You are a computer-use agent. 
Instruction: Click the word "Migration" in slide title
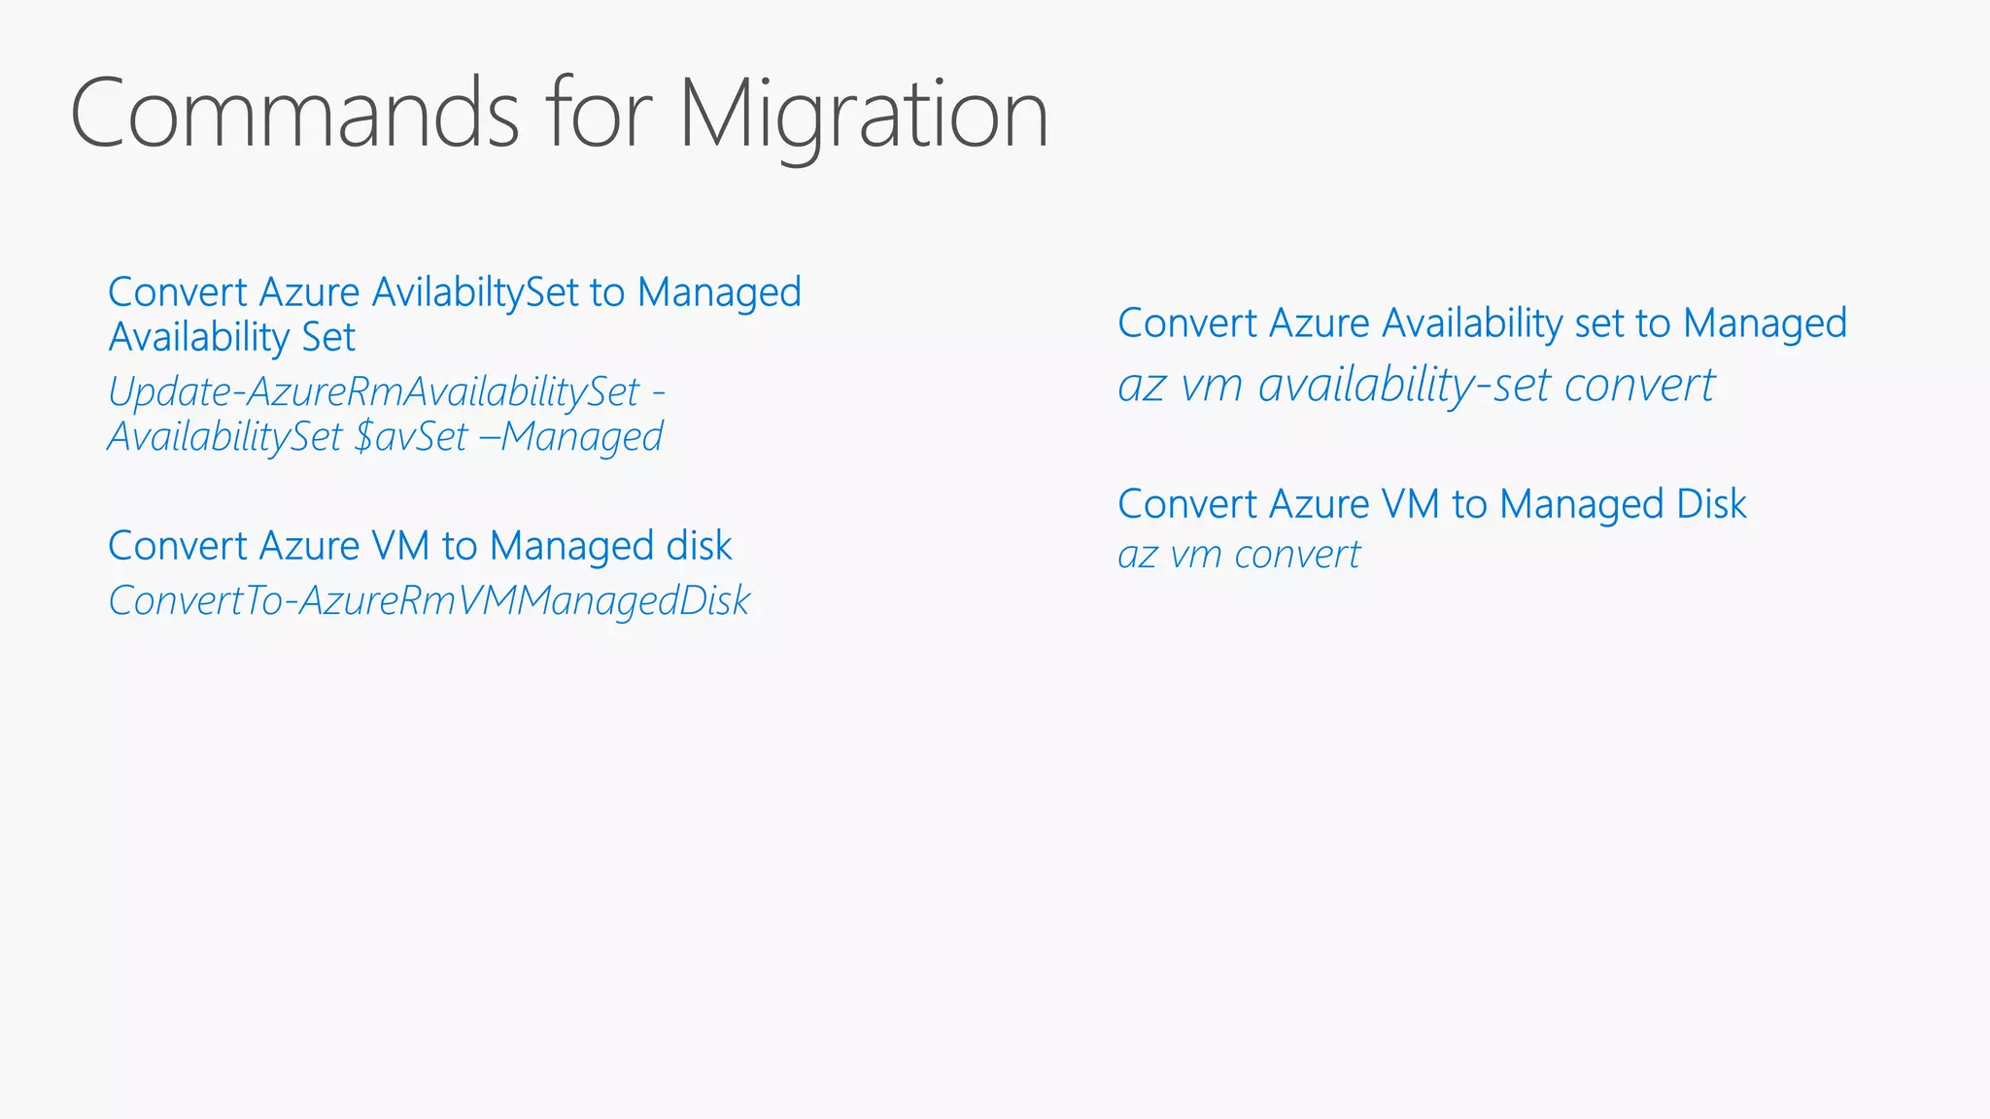point(863,114)
